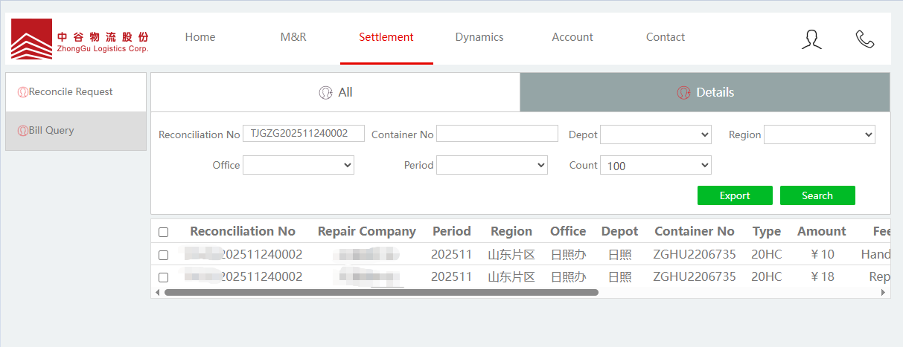The width and height of the screenshot is (903, 347).
Task: Click the icon beside Reconcile Request
Action: tap(22, 92)
